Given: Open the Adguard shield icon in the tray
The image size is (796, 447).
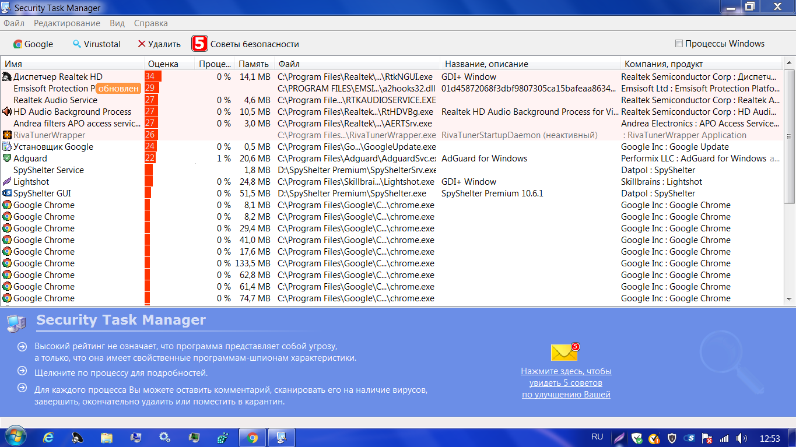Looking at the screenshot, I should tap(637, 438).
